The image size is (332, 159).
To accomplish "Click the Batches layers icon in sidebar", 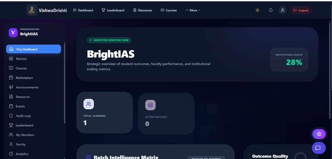I will click(x=11, y=59).
